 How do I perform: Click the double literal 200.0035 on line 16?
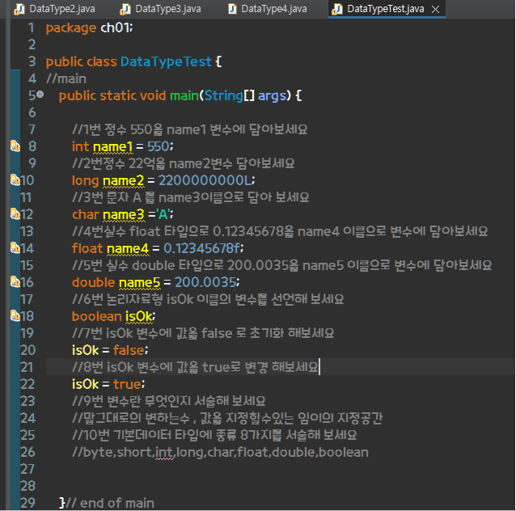pyautogui.click(x=205, y=282)
